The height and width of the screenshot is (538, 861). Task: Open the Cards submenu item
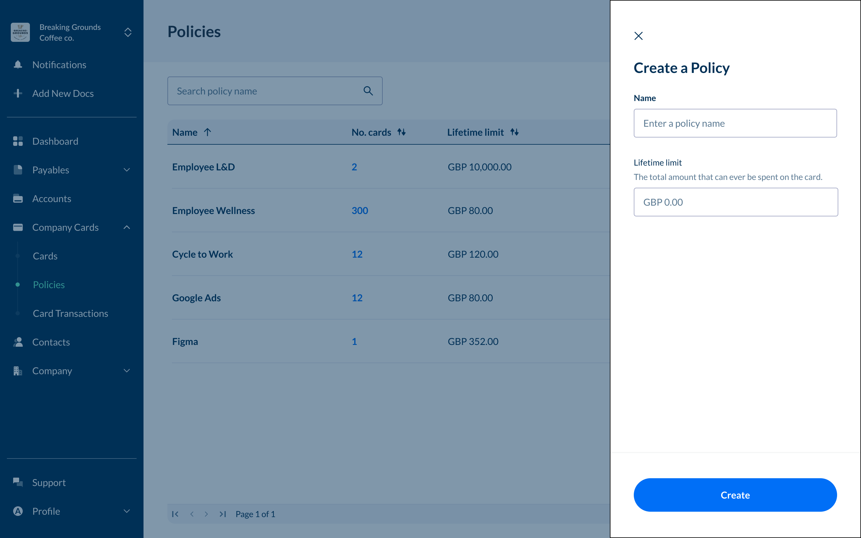pos(45,256)
